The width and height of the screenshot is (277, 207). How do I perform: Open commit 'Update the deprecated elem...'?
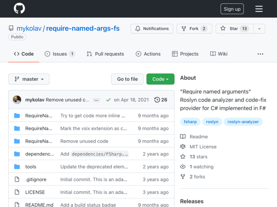(94, 167)
